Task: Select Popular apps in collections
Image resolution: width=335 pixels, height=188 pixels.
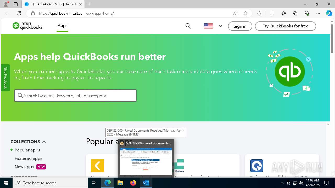Action: [27, 150]
